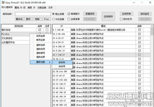Uncheck 启用 for IP 23.3.96.194
154x107 pixels.
point(139,34)
